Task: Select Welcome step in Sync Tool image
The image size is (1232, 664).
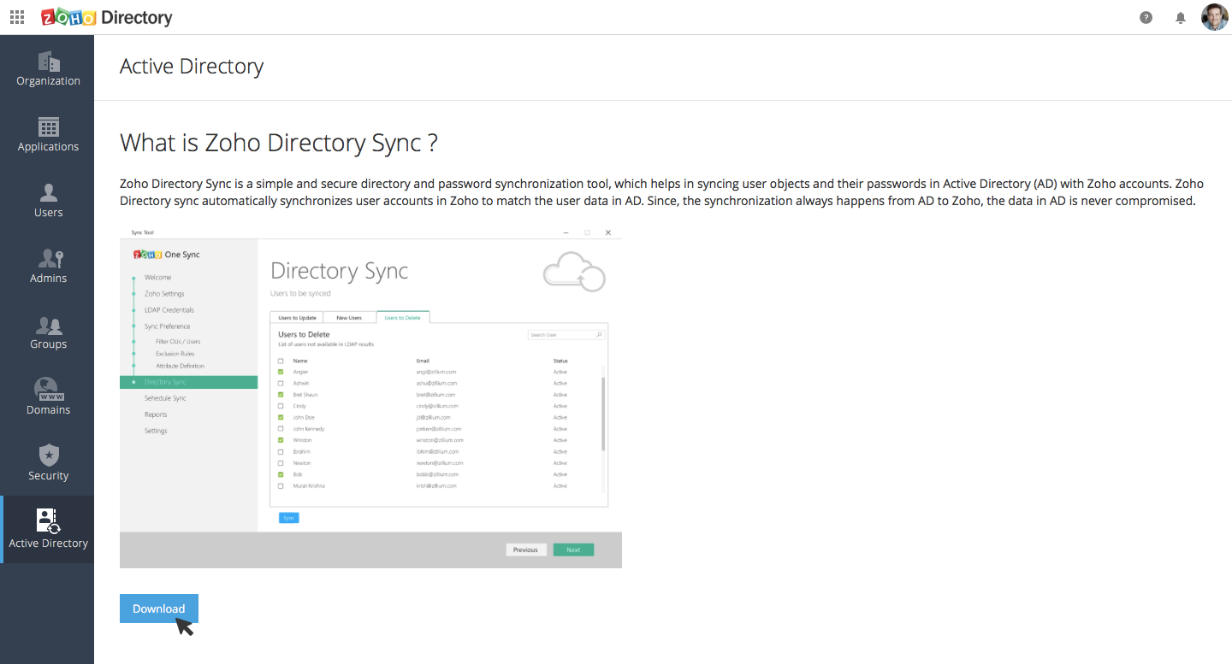Action: coord(157,278)
